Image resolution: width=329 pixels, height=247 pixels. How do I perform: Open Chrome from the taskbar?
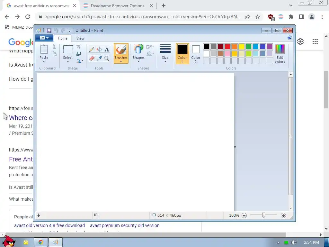pyautogui.click(x=41, y=242)
